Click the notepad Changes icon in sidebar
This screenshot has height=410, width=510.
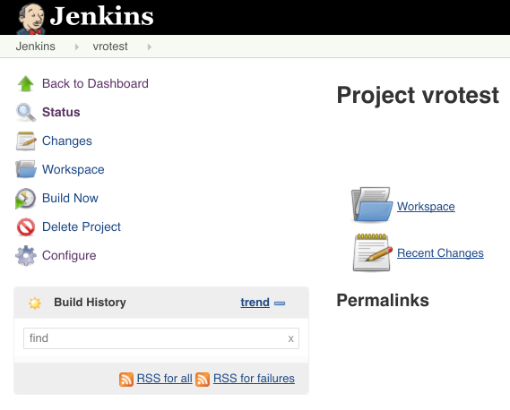tap(26, 141)
